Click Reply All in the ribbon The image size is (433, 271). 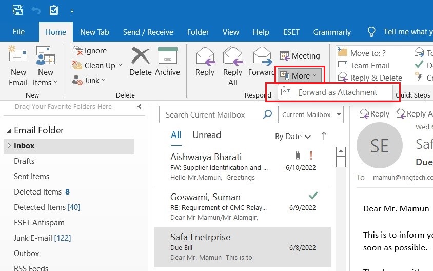pos(233,66)
